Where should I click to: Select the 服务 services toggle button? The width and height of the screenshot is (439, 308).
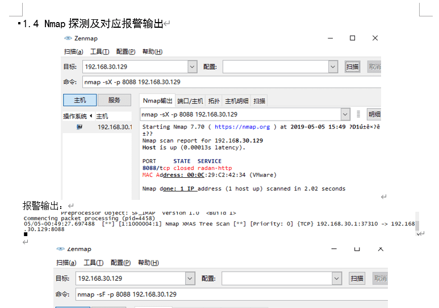pos(114,100)
